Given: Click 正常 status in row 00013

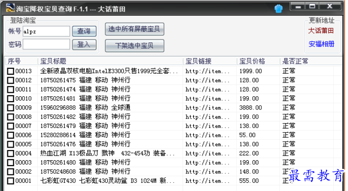Looking at the screenshot, I should coord(289,71).
